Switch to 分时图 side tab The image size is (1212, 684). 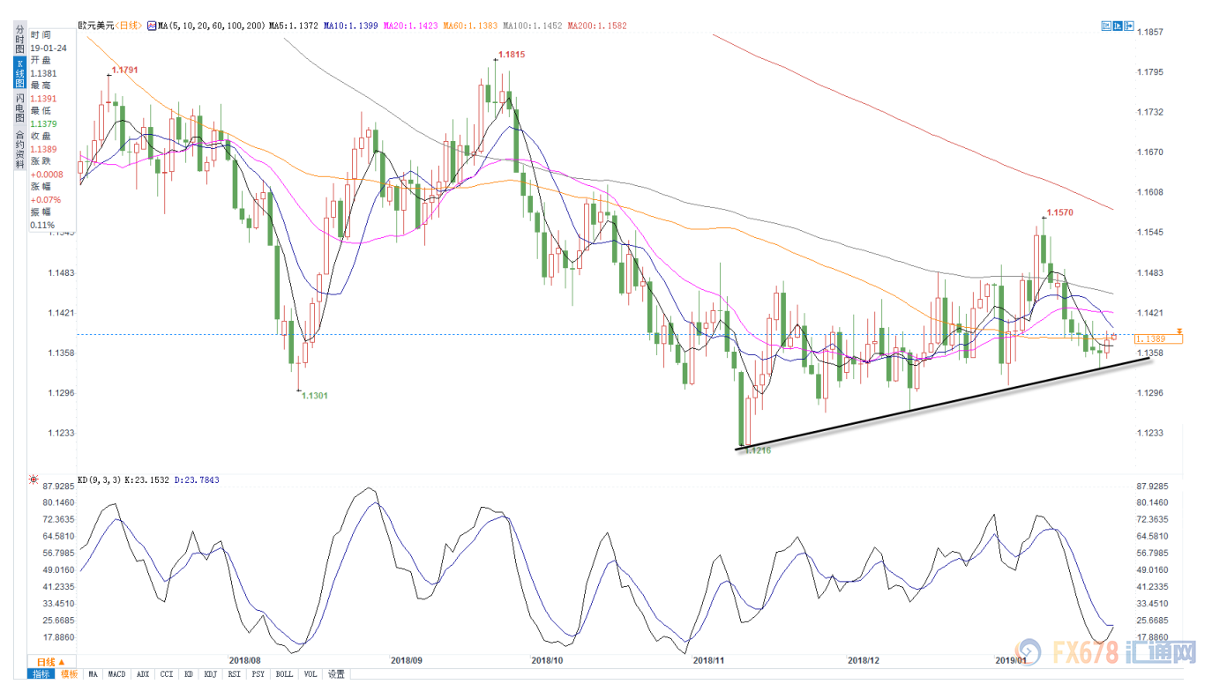pos(19,41)
